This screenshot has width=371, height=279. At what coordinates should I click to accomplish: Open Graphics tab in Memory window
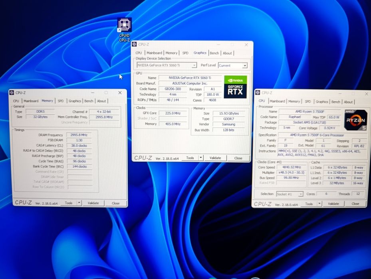tap(75, 101)
